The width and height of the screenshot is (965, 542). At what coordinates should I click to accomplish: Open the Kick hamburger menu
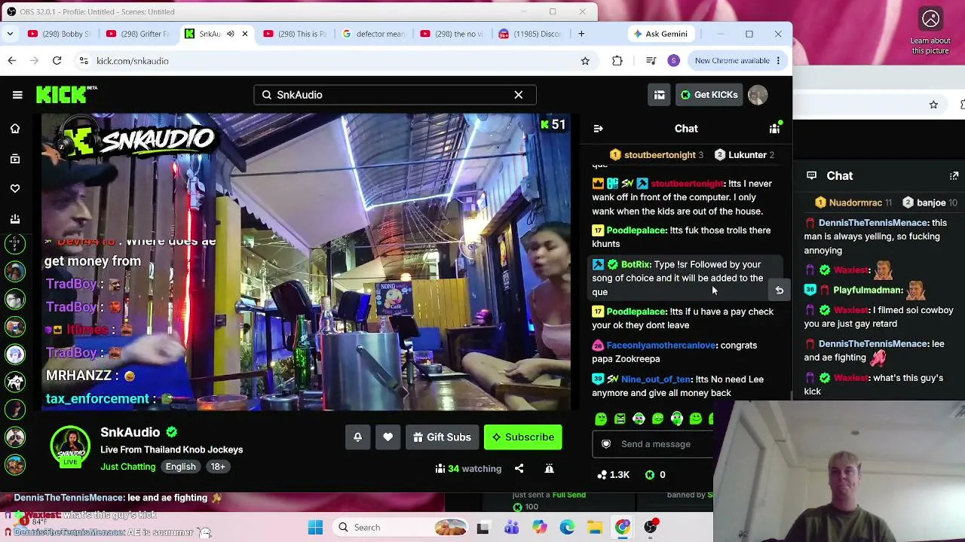[17, 95]
